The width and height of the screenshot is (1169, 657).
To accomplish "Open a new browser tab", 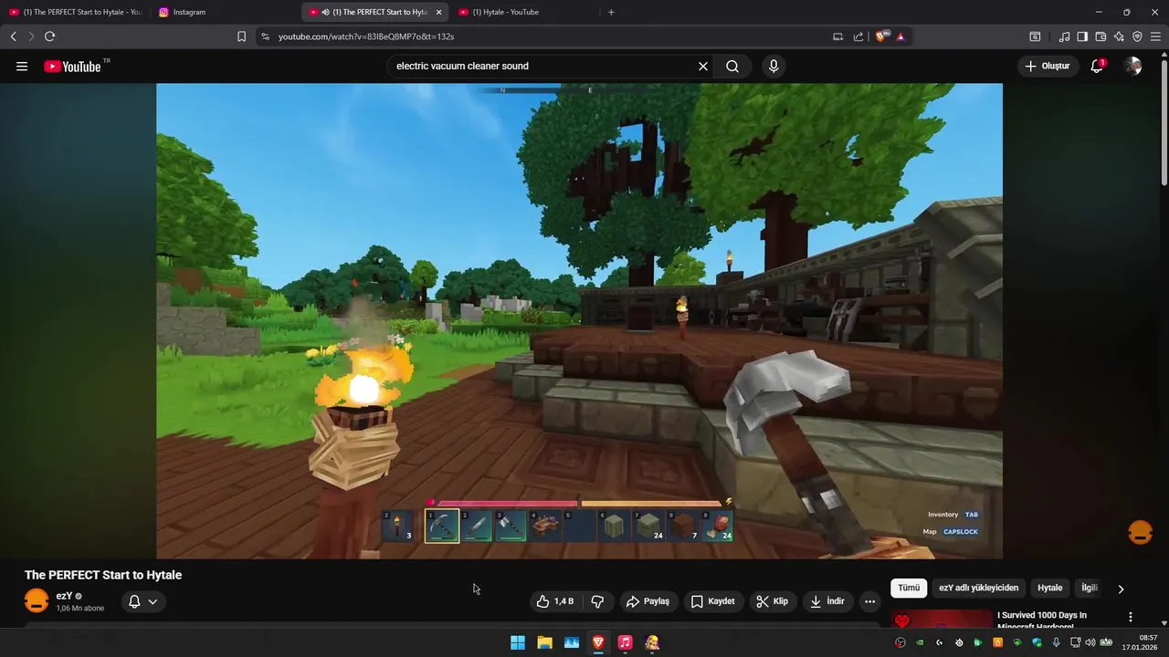I will (x=611, y=12).
